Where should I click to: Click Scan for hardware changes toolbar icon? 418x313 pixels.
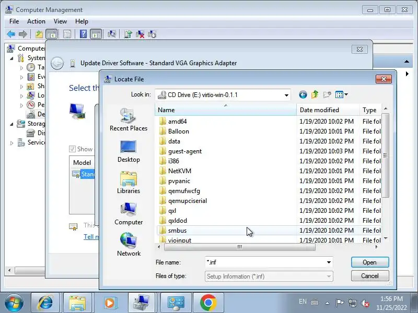pyautogui.click(x=112, y=34)
